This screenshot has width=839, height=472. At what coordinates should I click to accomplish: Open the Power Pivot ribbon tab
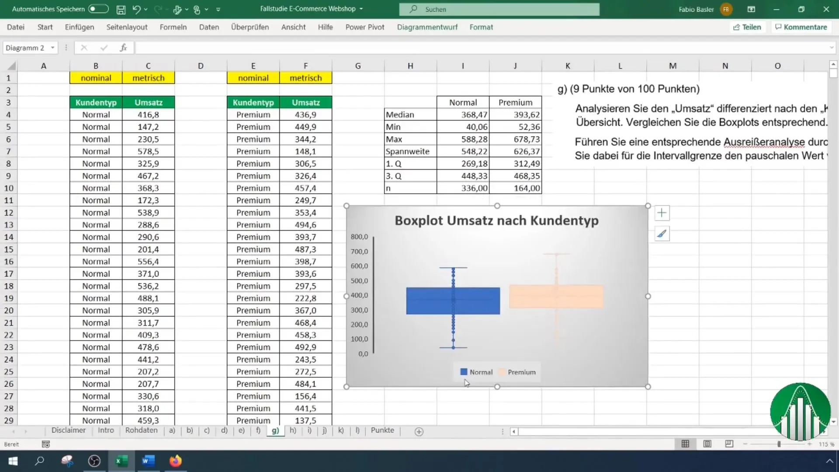point(365,27)
